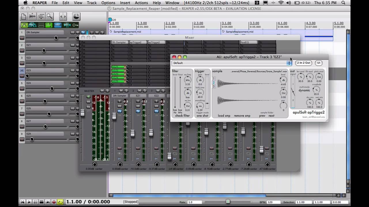Solo the MASTER strip in the mixer

107,91
